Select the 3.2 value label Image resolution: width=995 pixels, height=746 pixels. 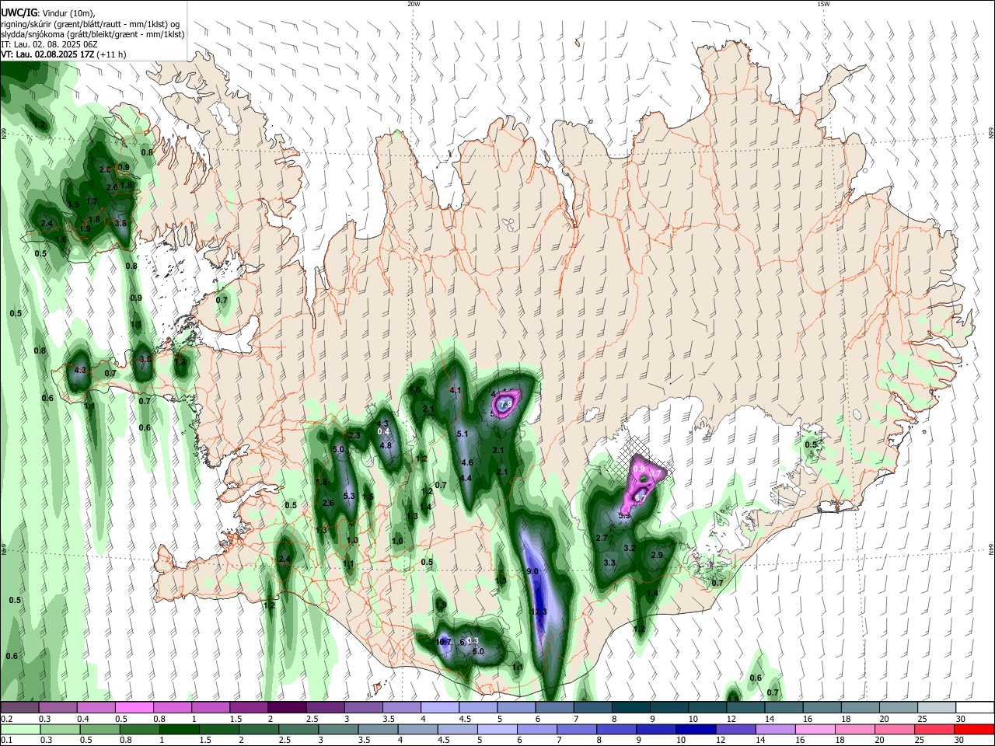(630, 548)
